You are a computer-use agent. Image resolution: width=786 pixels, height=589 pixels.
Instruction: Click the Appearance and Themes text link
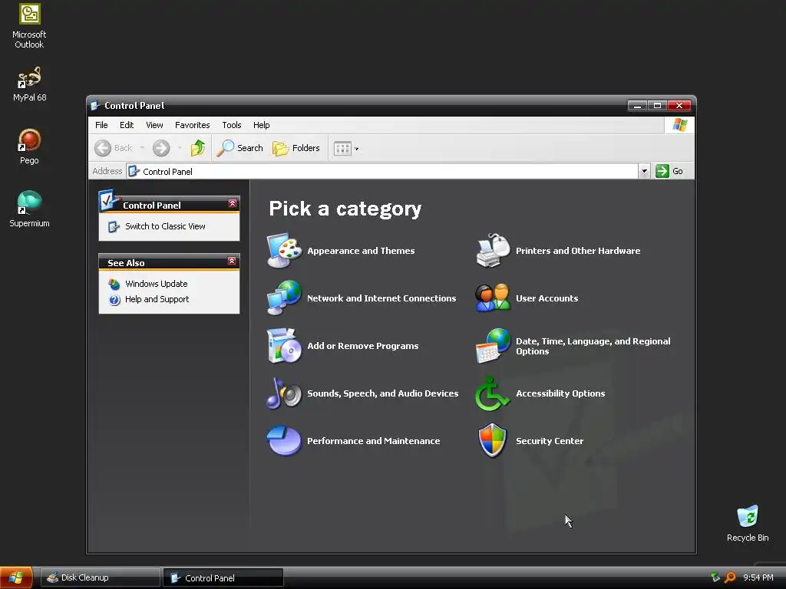pos(361,251)
